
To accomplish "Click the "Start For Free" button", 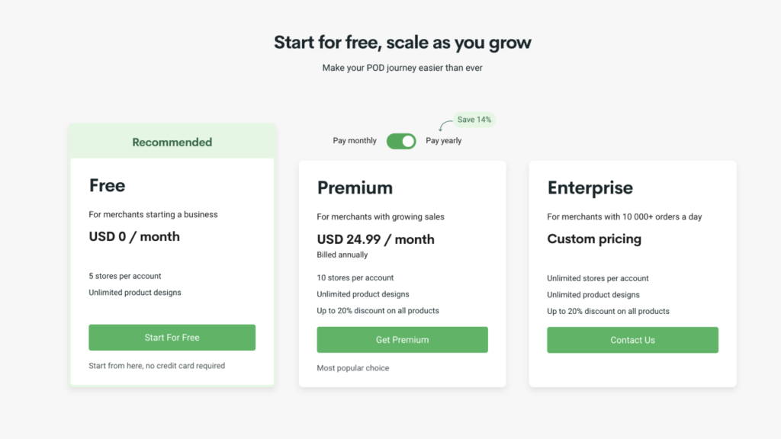I will [172, 337].
